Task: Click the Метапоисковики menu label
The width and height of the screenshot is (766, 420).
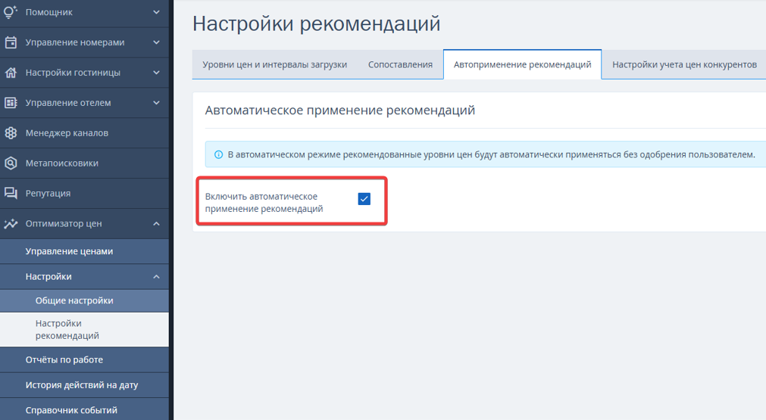Action: tap(62, 163)
